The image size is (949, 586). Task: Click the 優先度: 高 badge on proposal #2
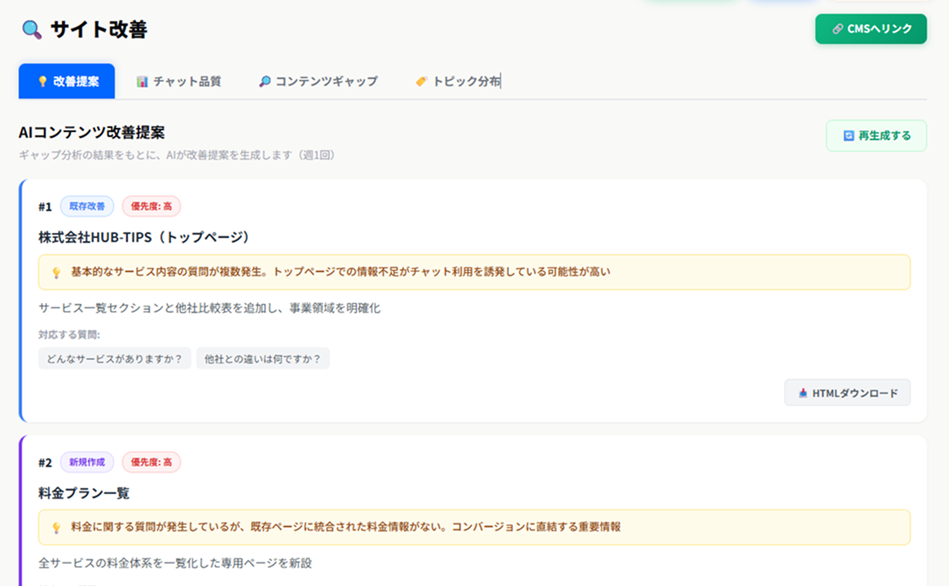[152, 462]
